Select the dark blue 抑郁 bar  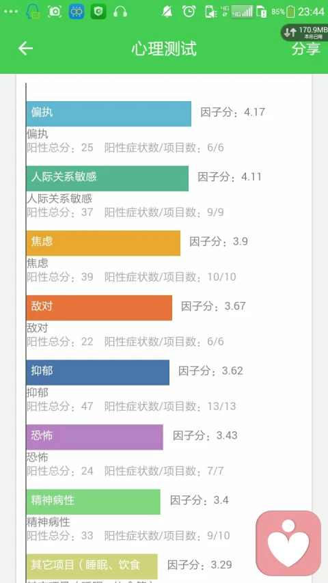[98, 372]
